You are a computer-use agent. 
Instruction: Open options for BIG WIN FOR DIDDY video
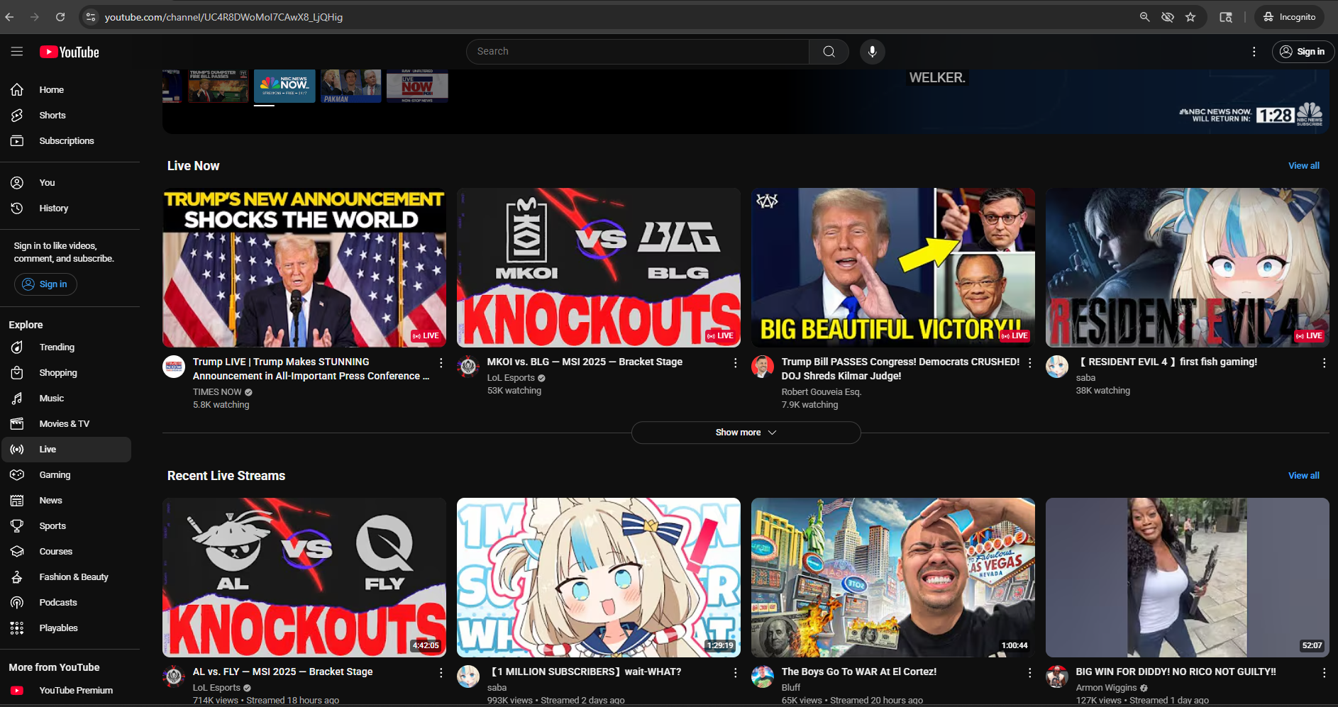(1324, 673)
